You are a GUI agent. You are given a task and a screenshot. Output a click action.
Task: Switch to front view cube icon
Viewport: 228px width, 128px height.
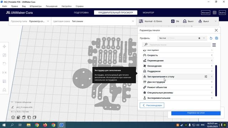point(18,117)
